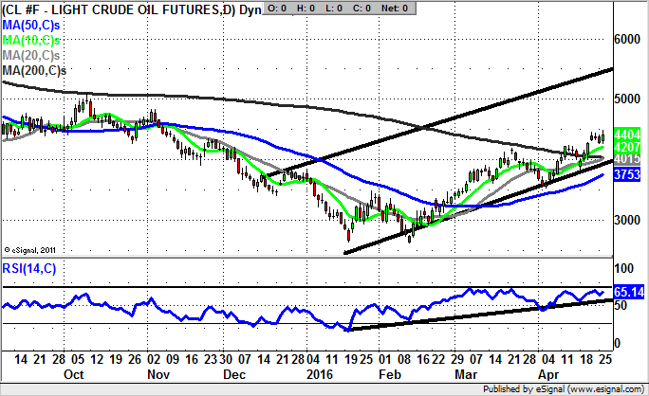The image size is (649, 396).
Task: Select the 65.14 RSI value tag
Action: click(x=630, y=294)
